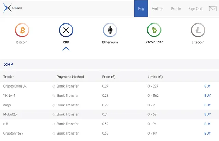This screenshot has height=141, width=219.
Task: Buy from HB
Action: (208, 124)
